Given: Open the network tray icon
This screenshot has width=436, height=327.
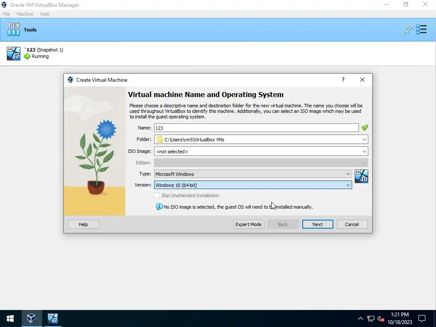Looking at the screenshot, I should click(371, 318).
